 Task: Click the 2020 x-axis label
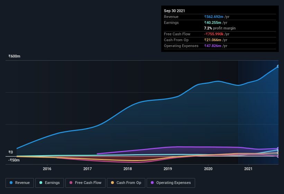coord(208,169)
